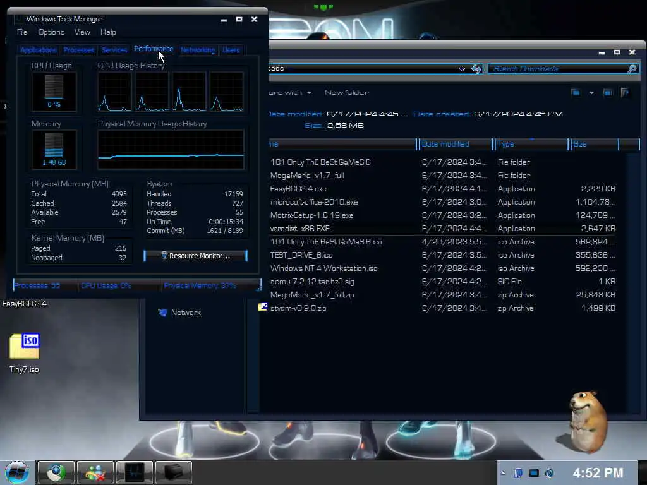
Task: Open the address bar history dropdown
Action: point(462,69)
